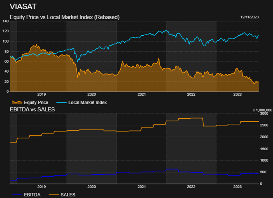Click the "Equity Price vs Local Market Index (Rebased)" heading
The height and width of the screenshot is (198, 273).
65,17
